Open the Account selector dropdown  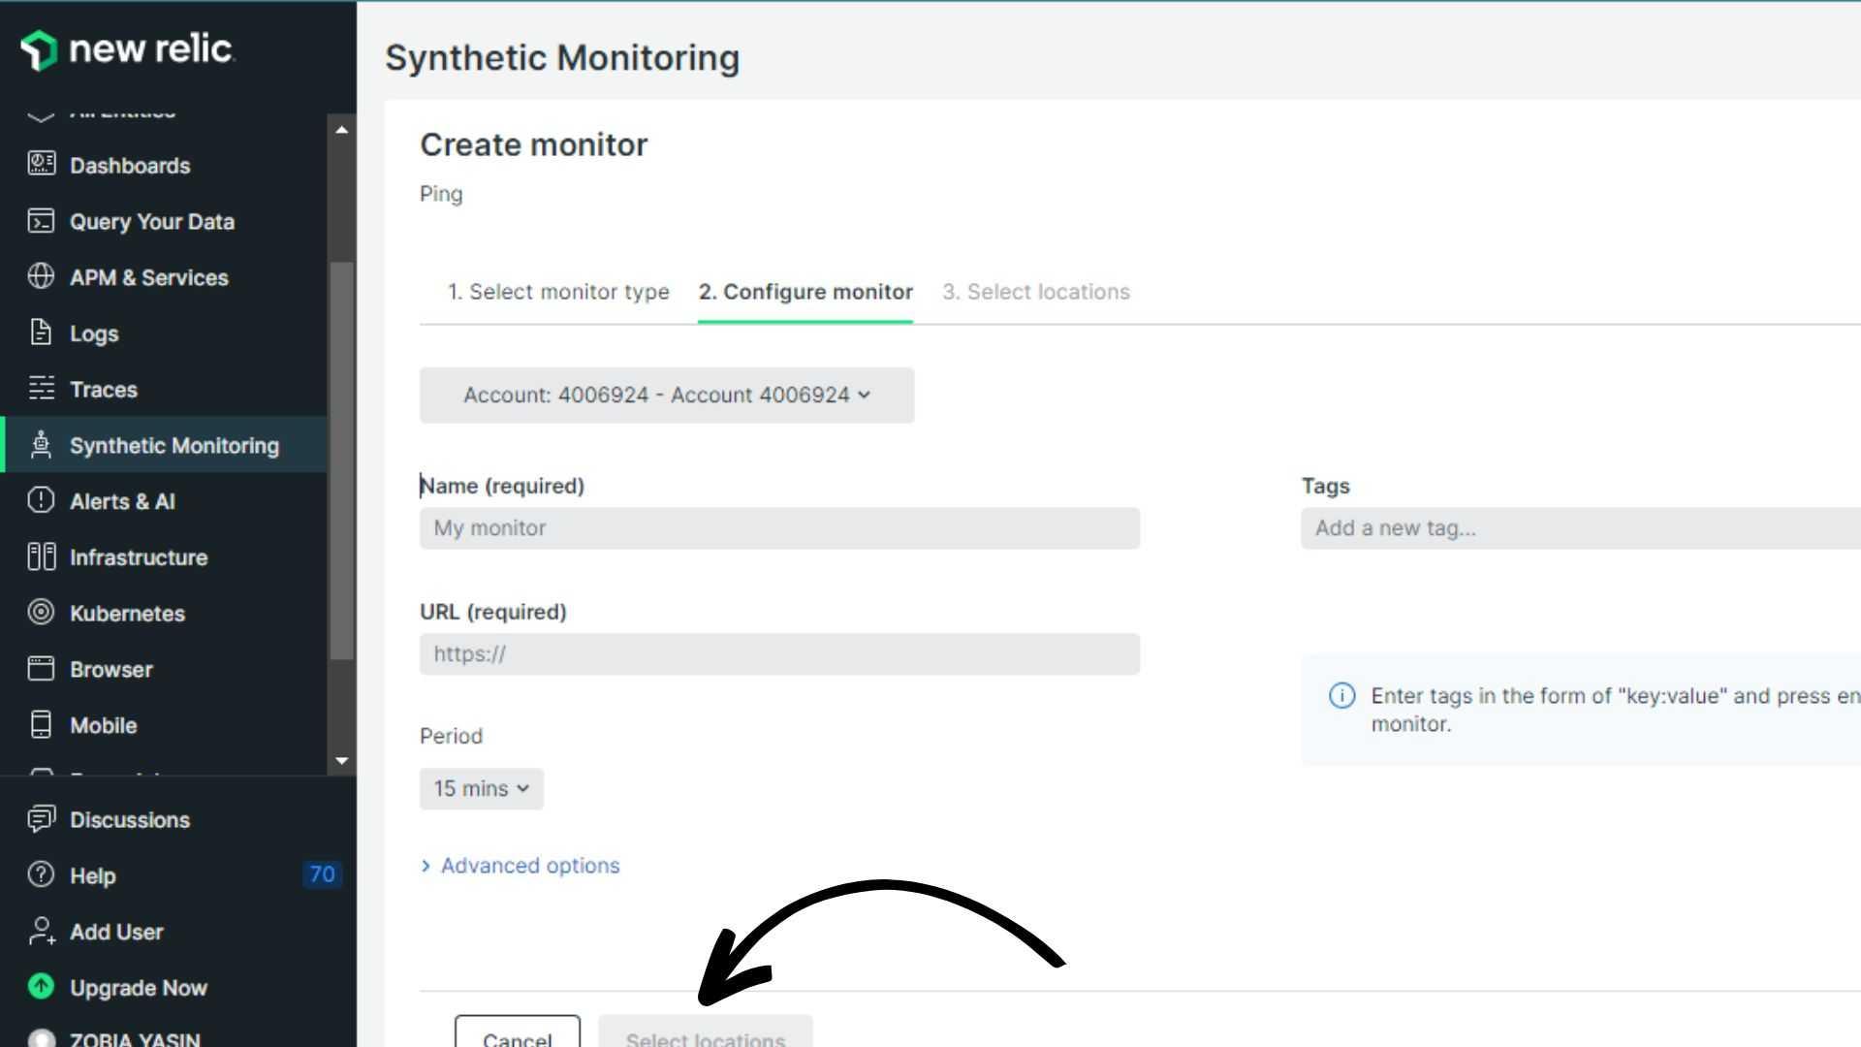click(666, 395)
